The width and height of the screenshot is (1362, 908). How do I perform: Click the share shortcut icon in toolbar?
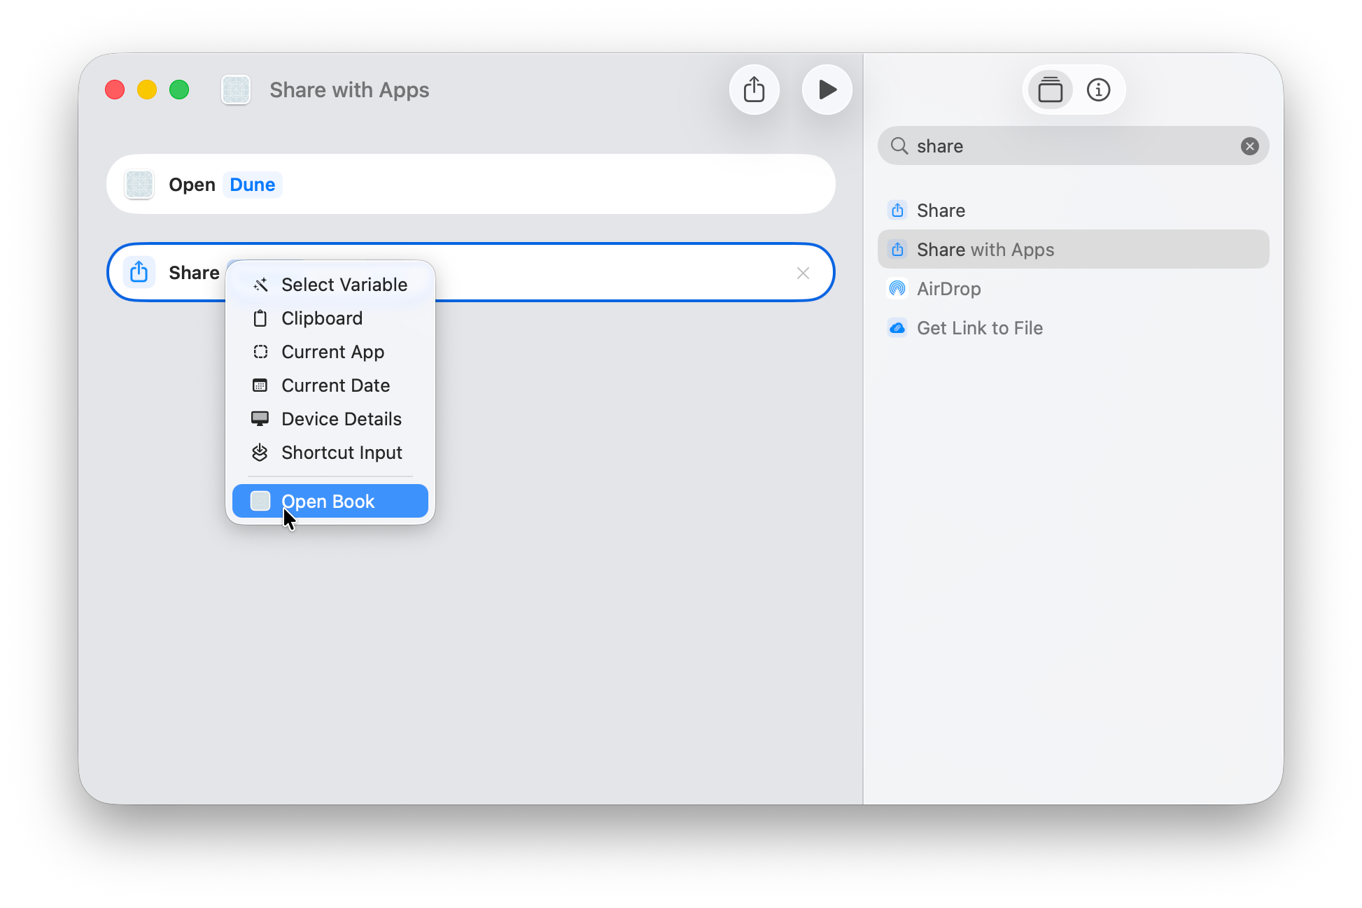pyautogui.click(x=754, y=90)
